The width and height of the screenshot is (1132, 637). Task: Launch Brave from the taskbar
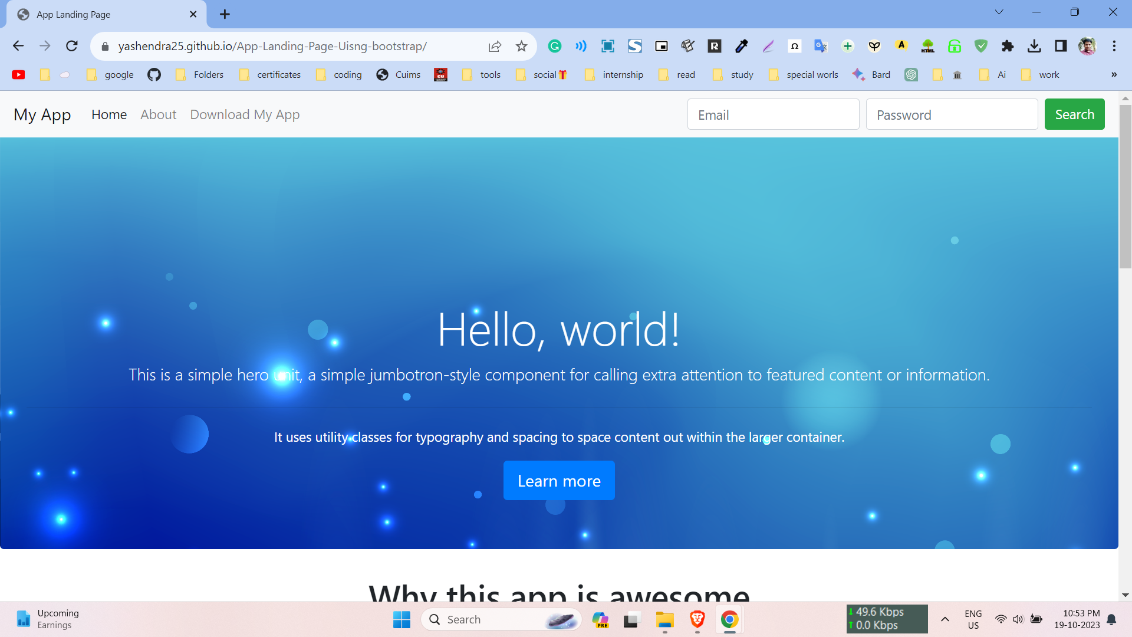point(697,619)
